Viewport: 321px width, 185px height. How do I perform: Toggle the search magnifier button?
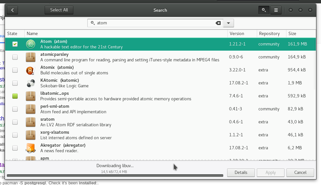coord(264,10)
